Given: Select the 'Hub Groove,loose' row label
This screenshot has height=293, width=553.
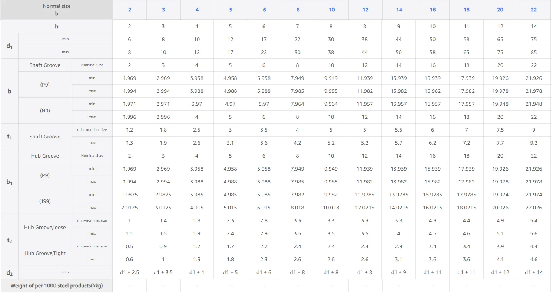Looking at the screenshot, I should pos(45,227).
